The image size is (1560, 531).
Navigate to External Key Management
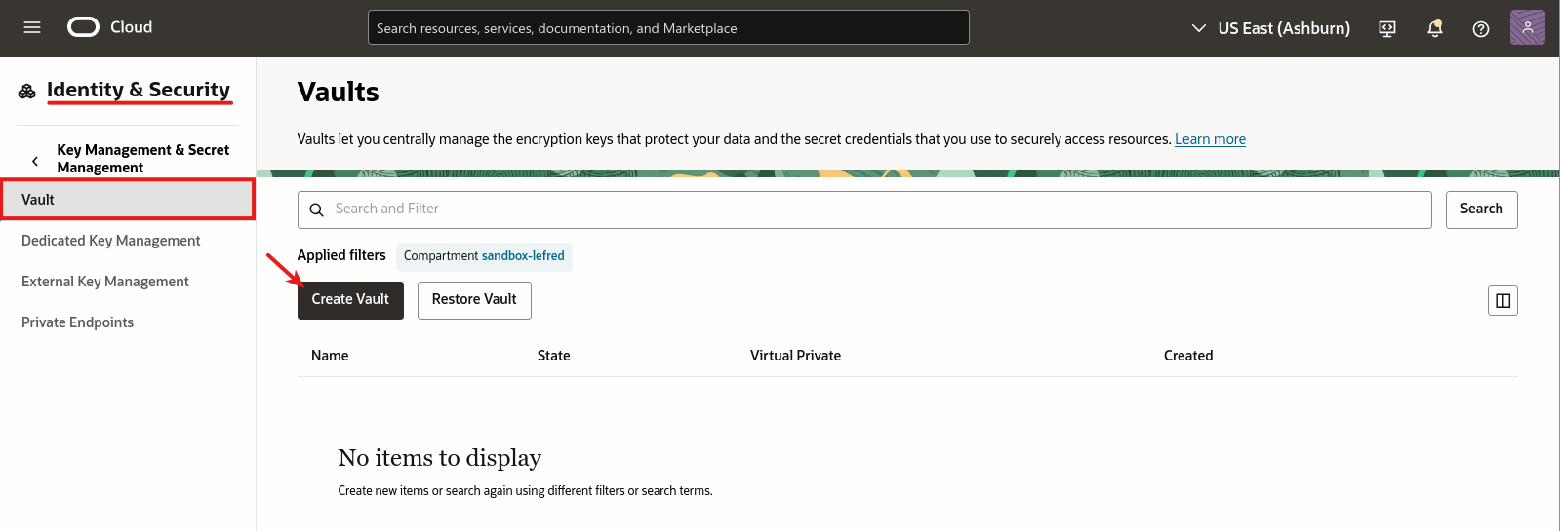(105, 282)
